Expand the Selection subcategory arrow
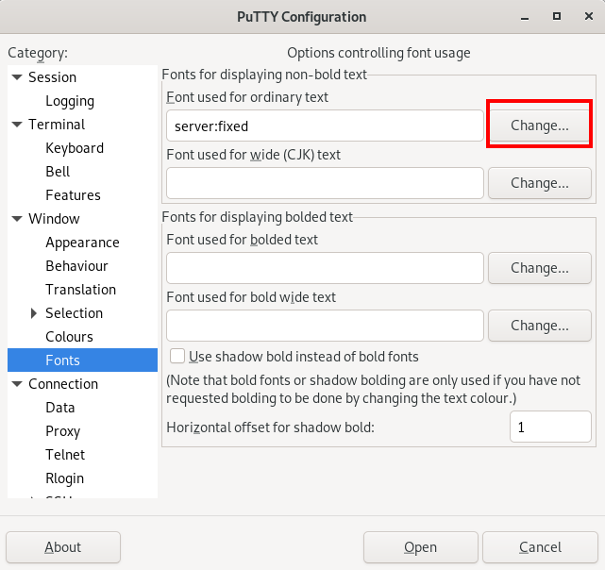 coord(34,313)
